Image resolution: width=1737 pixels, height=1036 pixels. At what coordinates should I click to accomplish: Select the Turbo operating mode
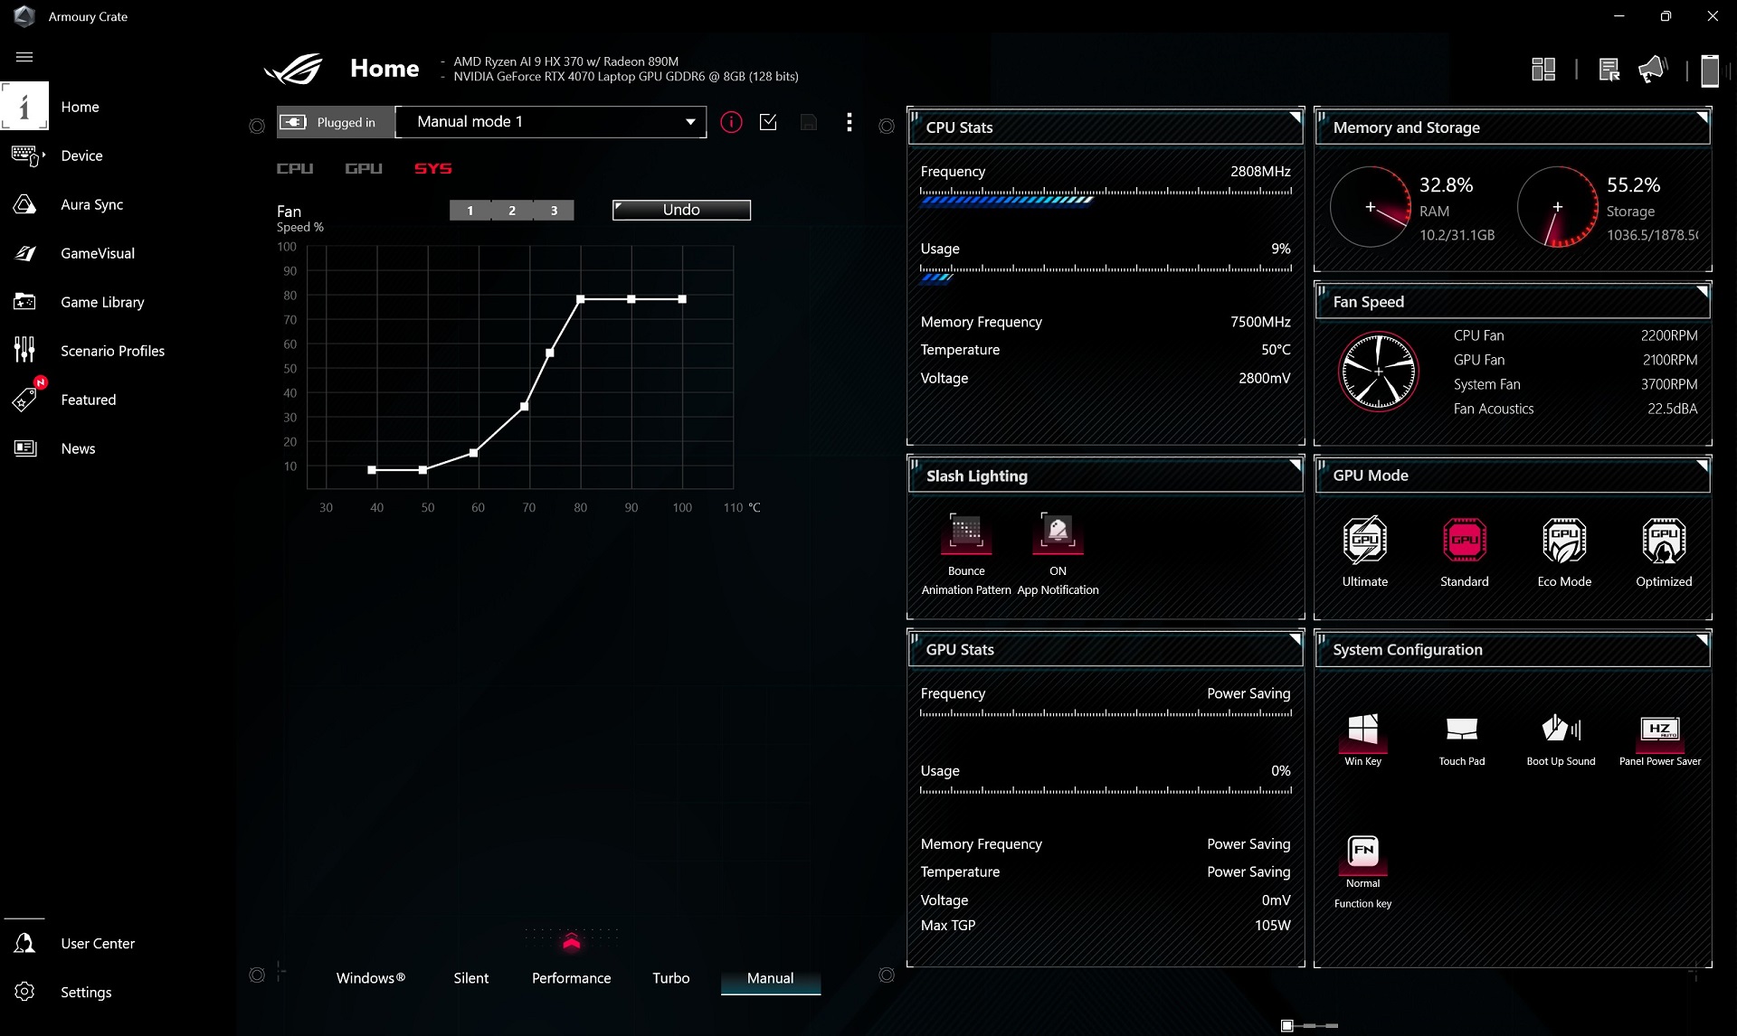click(x=671, y=978)
